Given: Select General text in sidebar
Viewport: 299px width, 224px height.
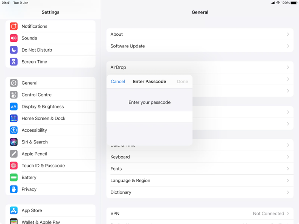Looking at the screenshot, I should [29, 83].
